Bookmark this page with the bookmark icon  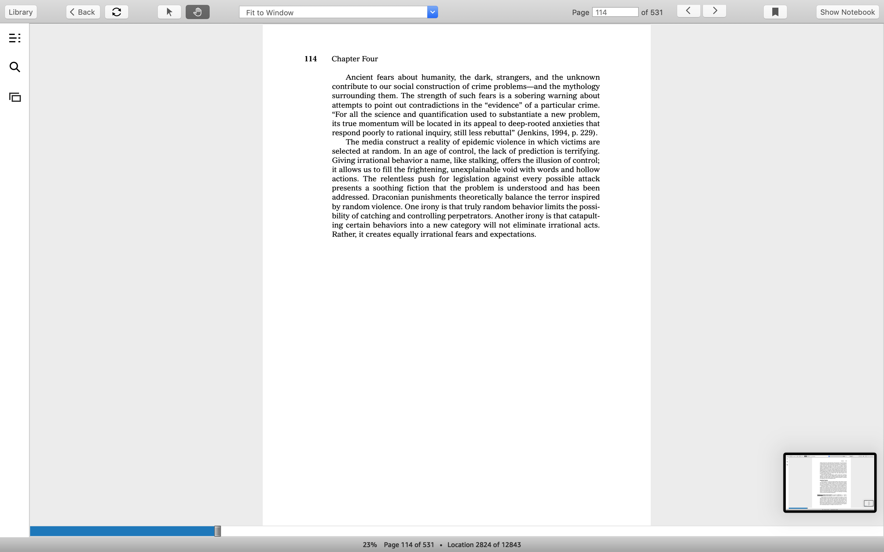tap(775, 12)
